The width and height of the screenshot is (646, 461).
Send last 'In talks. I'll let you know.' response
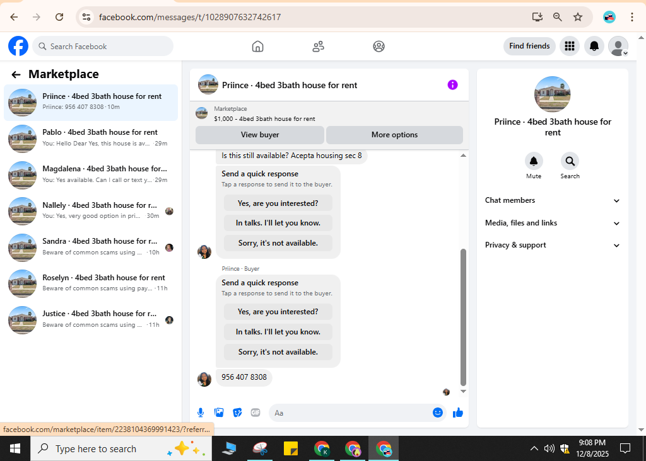tap(278, 332)
